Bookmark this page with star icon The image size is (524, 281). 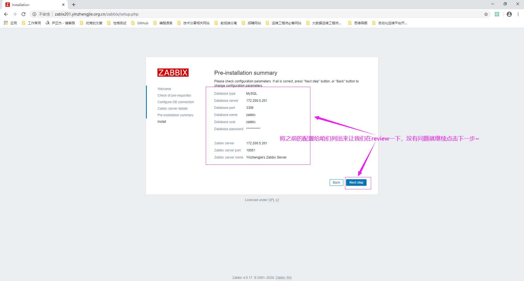pyautogui.click(x=486, y=14)
